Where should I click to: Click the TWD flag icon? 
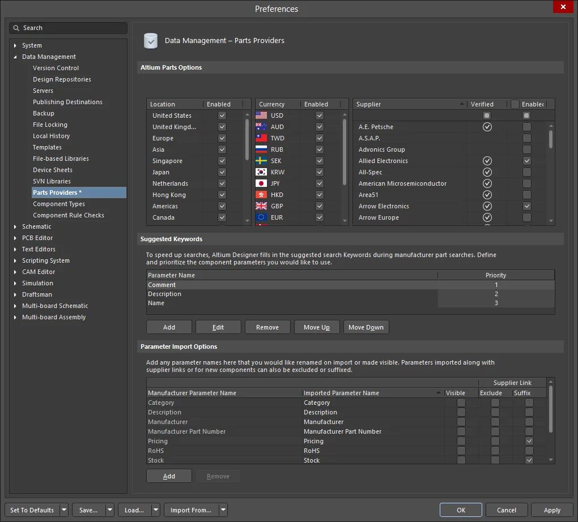click(261, 138)
